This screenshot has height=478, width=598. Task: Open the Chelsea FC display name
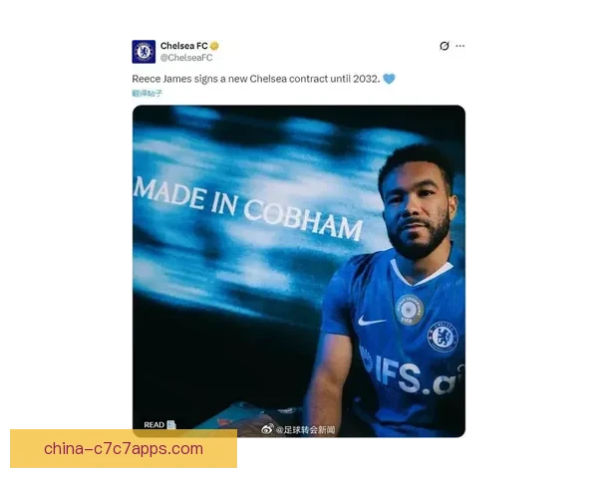183,46
